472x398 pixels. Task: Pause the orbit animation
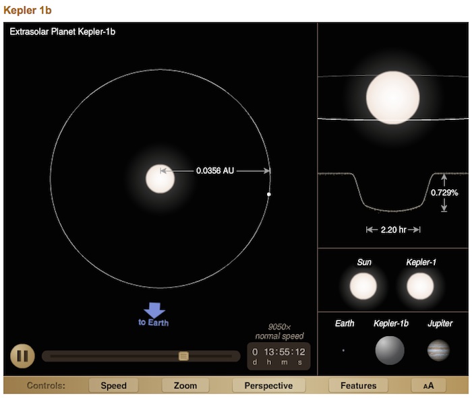22,356
